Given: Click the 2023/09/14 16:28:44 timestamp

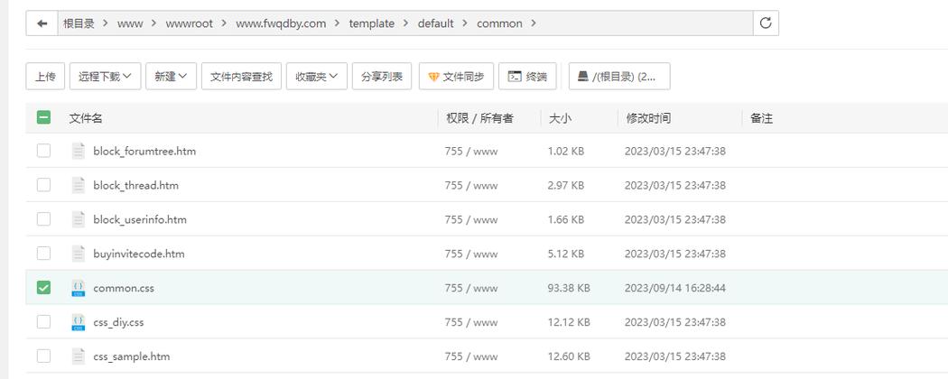Looking at the screenshot, I should pos(674,288).
